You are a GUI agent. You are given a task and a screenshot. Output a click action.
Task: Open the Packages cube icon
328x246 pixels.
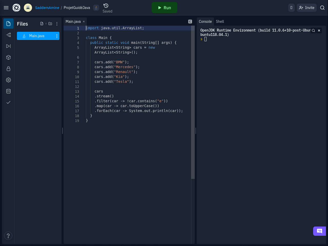(8, 57)
